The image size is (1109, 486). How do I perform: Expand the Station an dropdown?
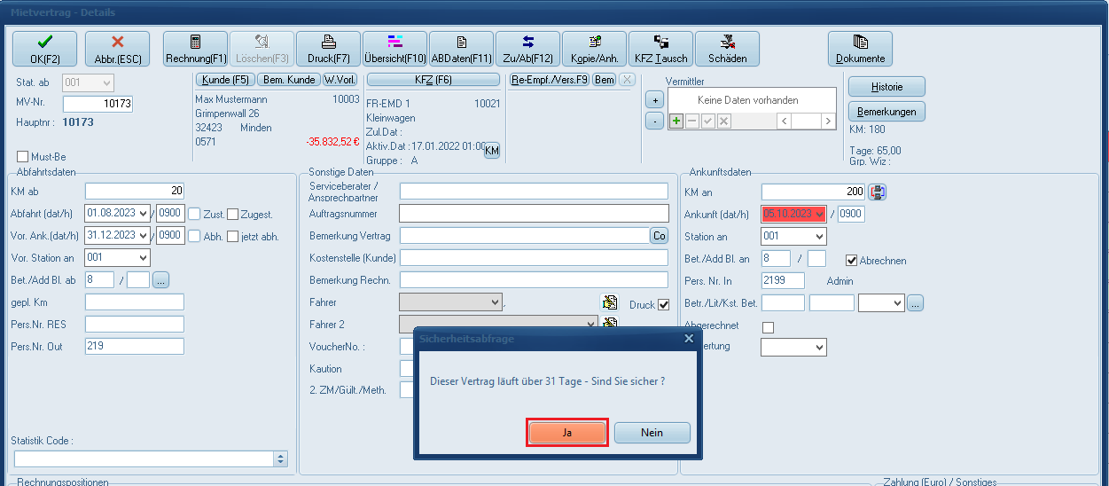[x=819, y=237]
